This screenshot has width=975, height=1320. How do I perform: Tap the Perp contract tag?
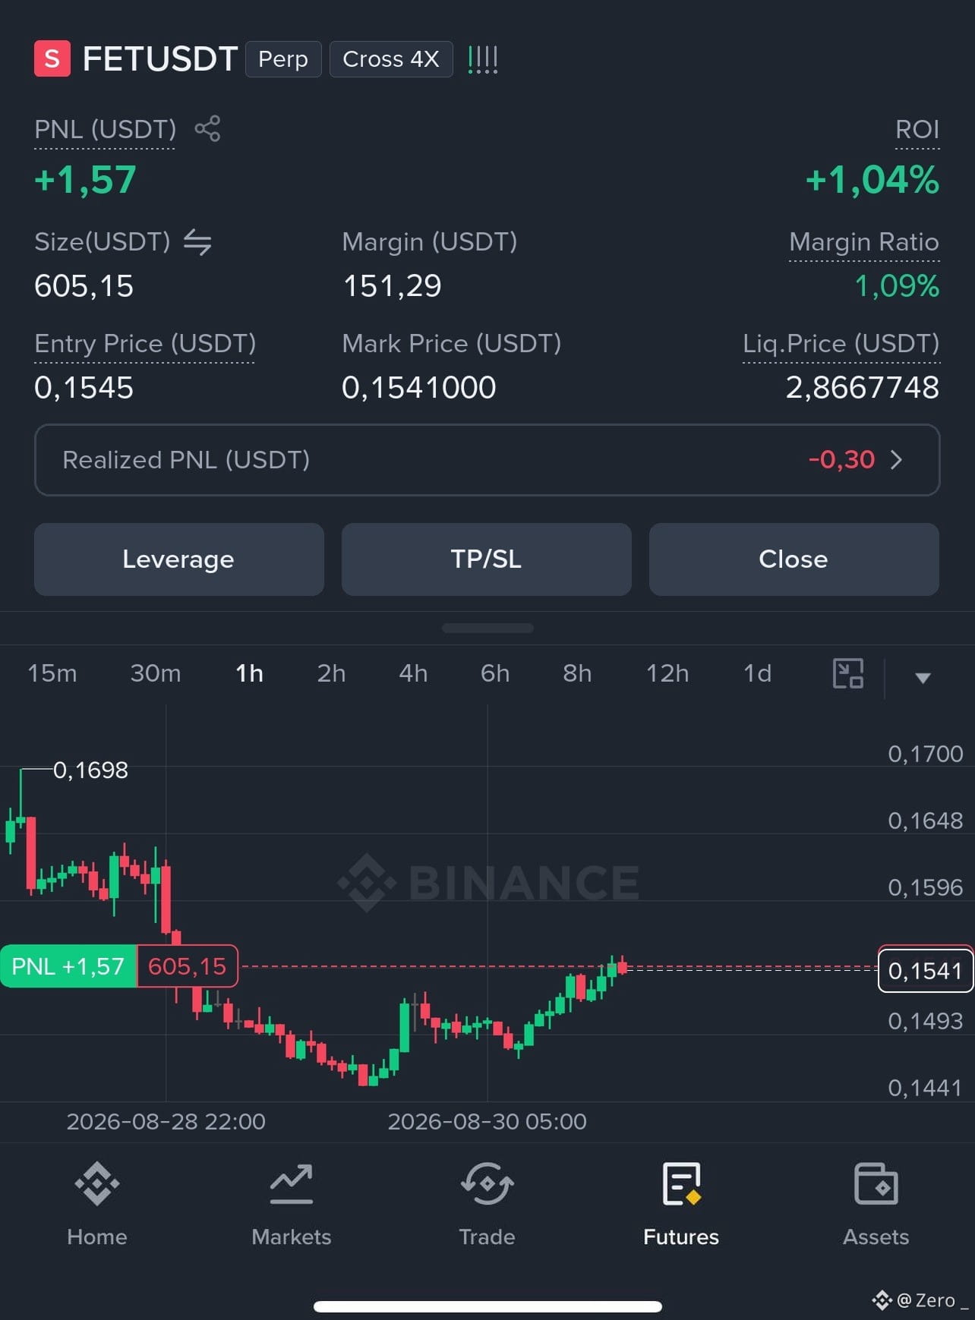click(x=283, y=59)
